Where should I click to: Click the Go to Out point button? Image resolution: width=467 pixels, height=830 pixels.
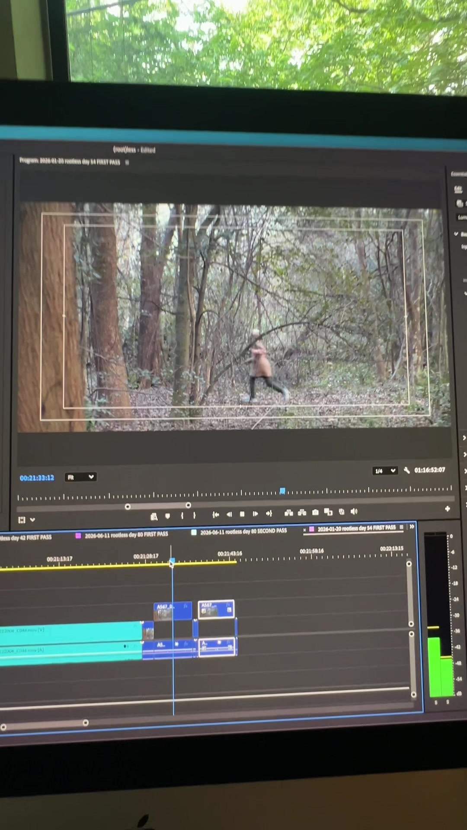pos(269,513)
